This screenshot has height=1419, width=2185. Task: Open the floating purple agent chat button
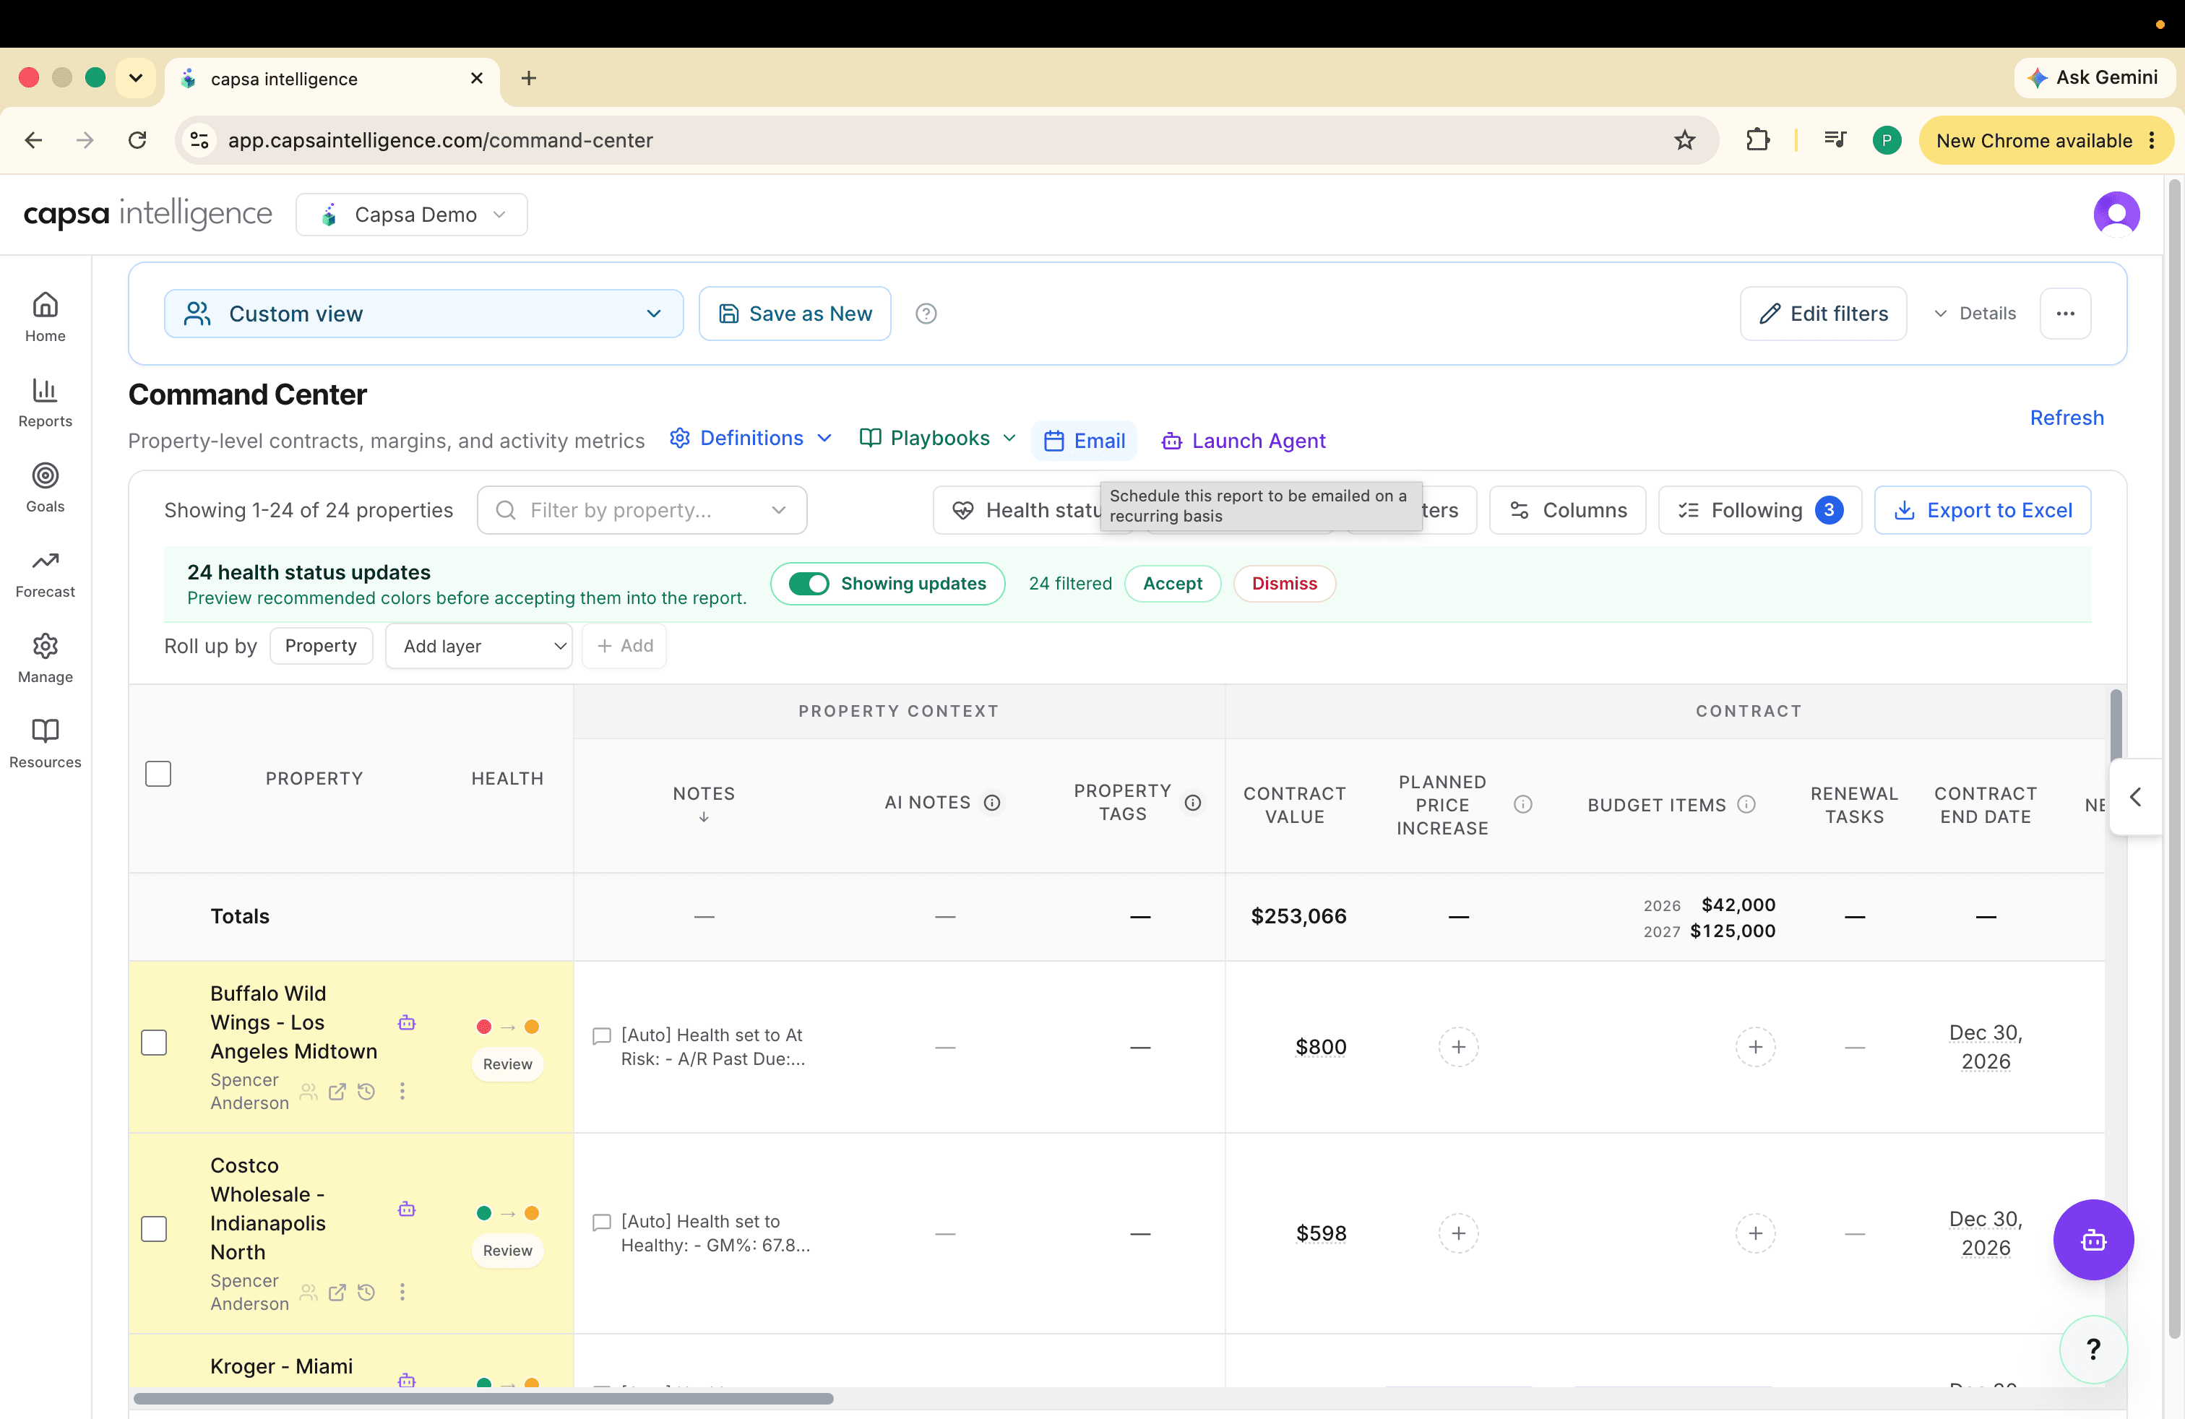[2093, 1240]
